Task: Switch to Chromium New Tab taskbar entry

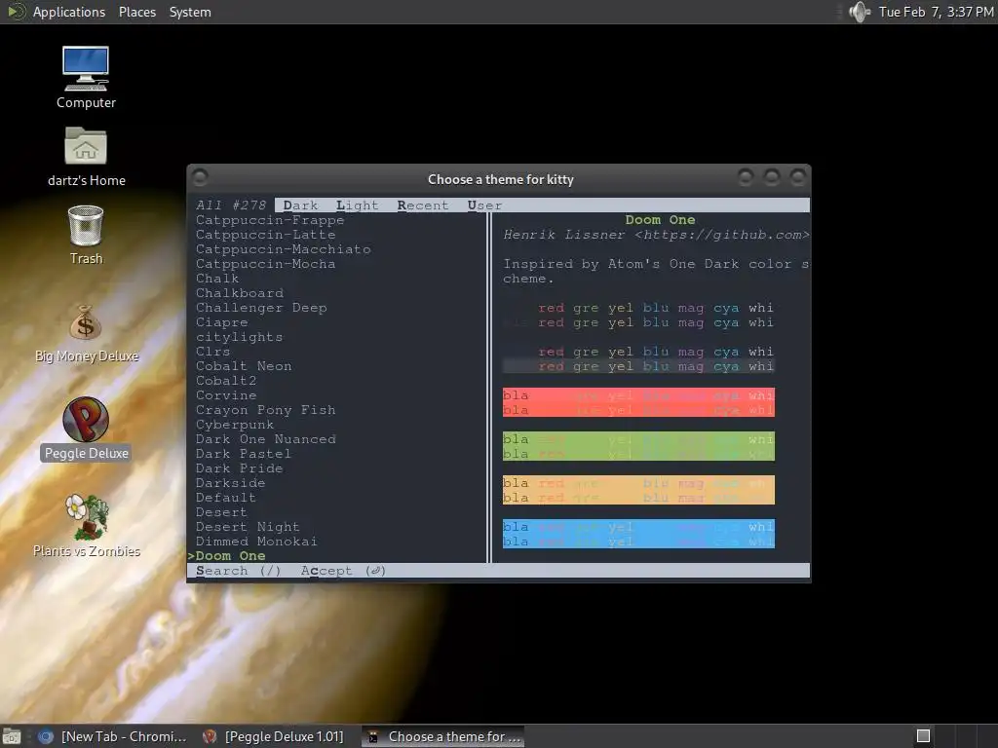Action: pyautogui.click(x=113, y=736)
